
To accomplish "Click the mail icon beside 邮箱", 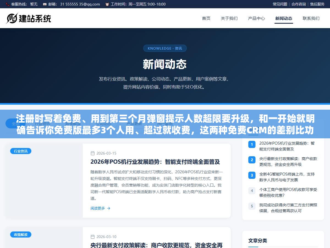I will tap(45, 4).
